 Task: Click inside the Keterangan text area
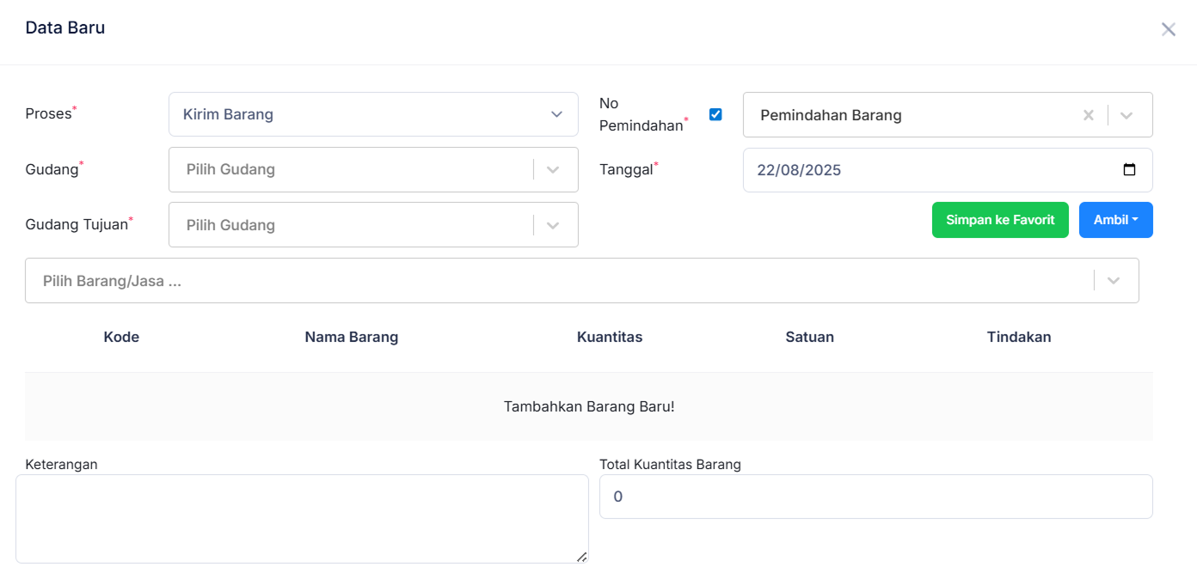(x=302, y=515)
